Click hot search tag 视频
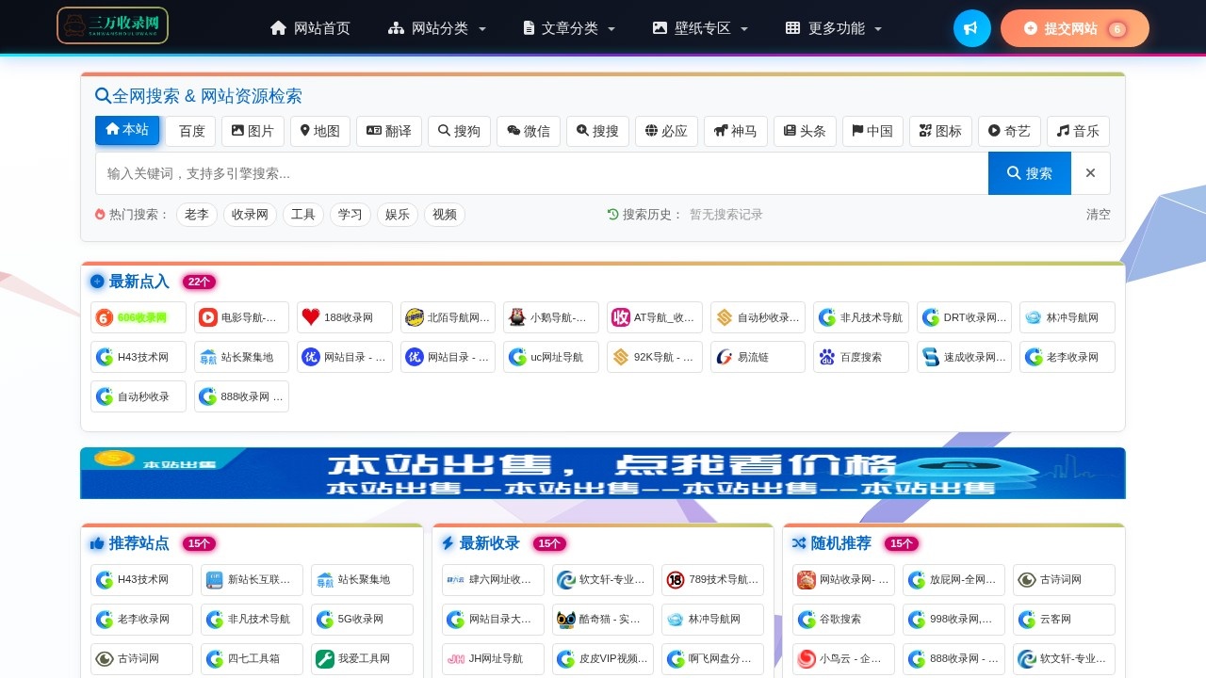 445,215
